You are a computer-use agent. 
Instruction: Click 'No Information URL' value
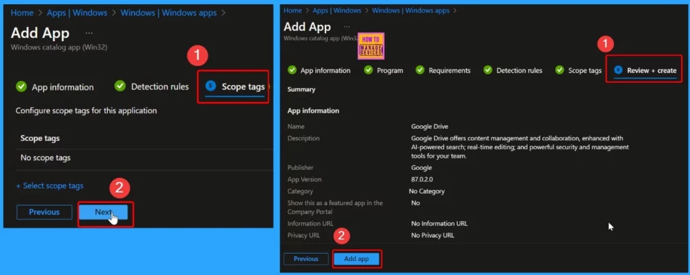point(439,224)
